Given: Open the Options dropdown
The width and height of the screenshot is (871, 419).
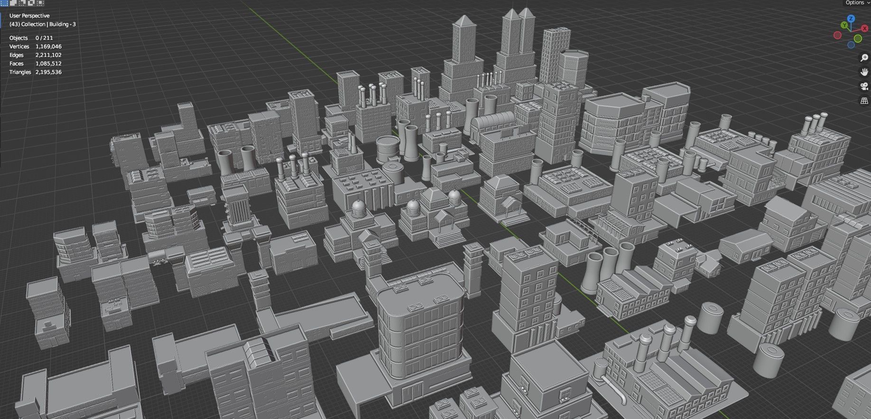Looking at the screenshot, I should (x=857, y=3).
